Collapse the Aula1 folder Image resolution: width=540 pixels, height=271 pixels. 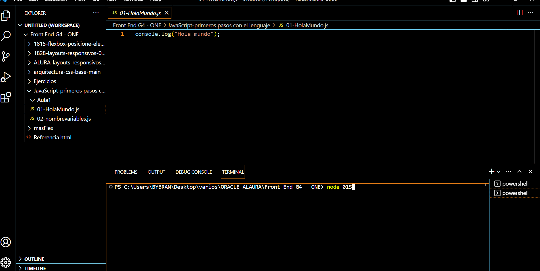coord(33,100)
